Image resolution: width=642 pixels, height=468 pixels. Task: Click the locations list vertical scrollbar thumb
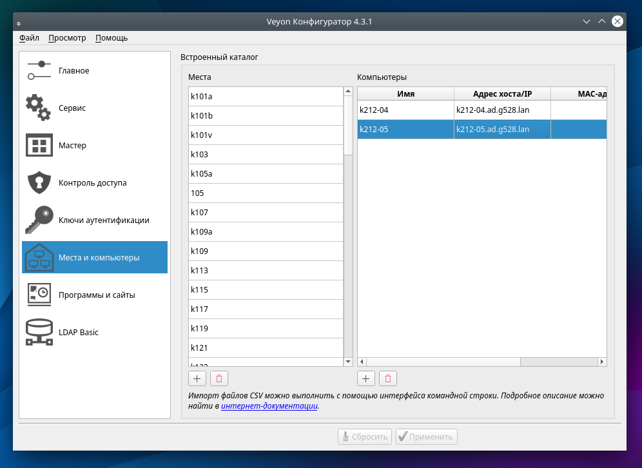[349, 125]
